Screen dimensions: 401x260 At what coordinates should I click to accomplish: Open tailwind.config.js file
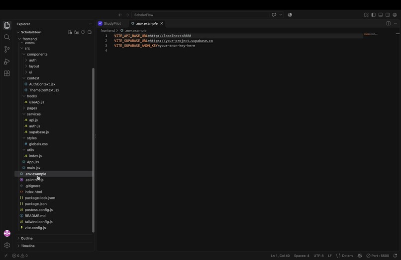[39, 222]
